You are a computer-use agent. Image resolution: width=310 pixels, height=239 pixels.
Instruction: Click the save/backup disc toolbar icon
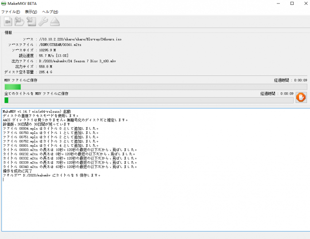click(31, 22)
